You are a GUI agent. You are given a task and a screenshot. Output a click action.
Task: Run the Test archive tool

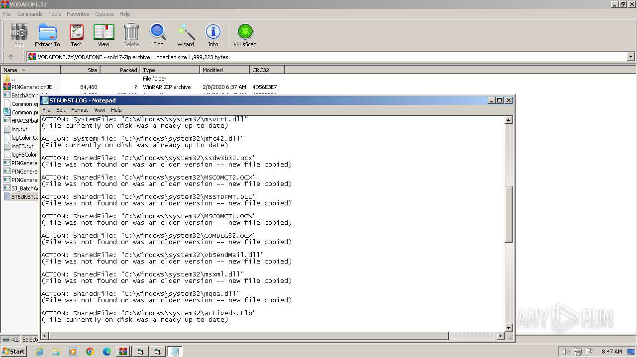(x=76, y=35)
